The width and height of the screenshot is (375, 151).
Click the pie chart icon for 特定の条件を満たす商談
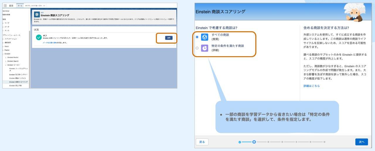[204, 48]
